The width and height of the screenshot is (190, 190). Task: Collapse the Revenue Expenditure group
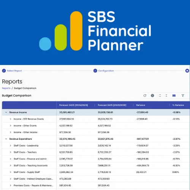click(x=6, y=139)
